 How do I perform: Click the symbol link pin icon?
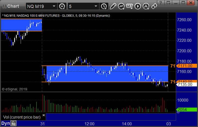154,6
